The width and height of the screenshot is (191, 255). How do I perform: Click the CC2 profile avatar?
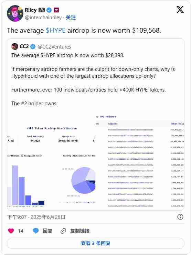pyautogui.click(x=15, y=46)
